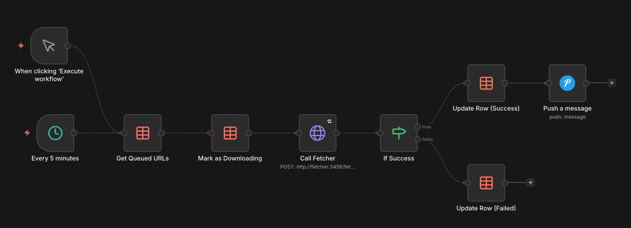Click the 'push: message' subtitle
The image size is (631, 228).
[x=567, y=117]
